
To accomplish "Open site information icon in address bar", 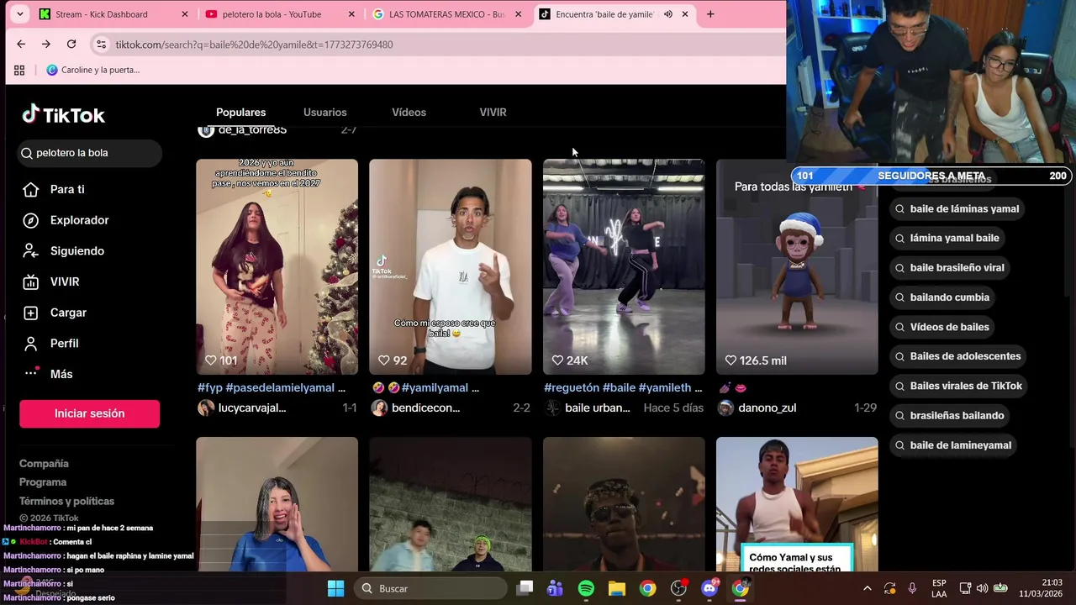I will (101, 44).
